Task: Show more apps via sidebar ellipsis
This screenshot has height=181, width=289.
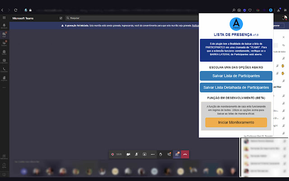Action: point(4,87)
